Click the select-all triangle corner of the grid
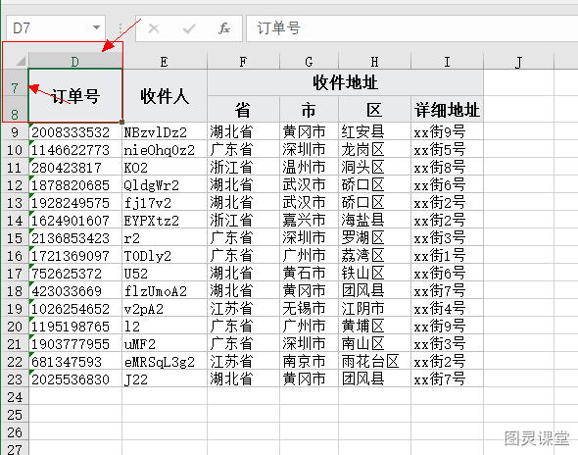578x455 pixels. click(16, 61)
